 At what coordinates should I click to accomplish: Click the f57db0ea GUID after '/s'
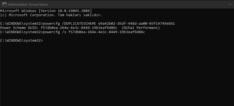[x=106, y=32]
